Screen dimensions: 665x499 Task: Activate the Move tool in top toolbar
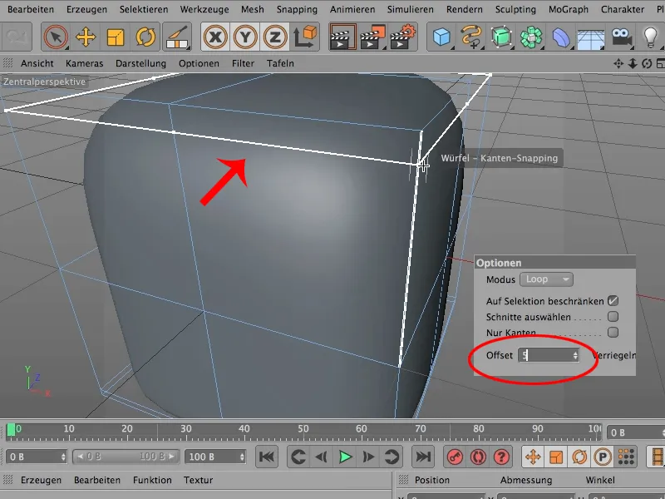click(x=86, y=37)
